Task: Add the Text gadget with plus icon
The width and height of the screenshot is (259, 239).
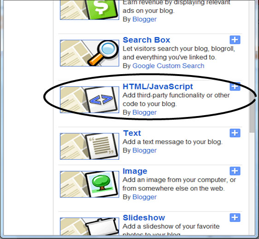Action: (x=235, y=133)
